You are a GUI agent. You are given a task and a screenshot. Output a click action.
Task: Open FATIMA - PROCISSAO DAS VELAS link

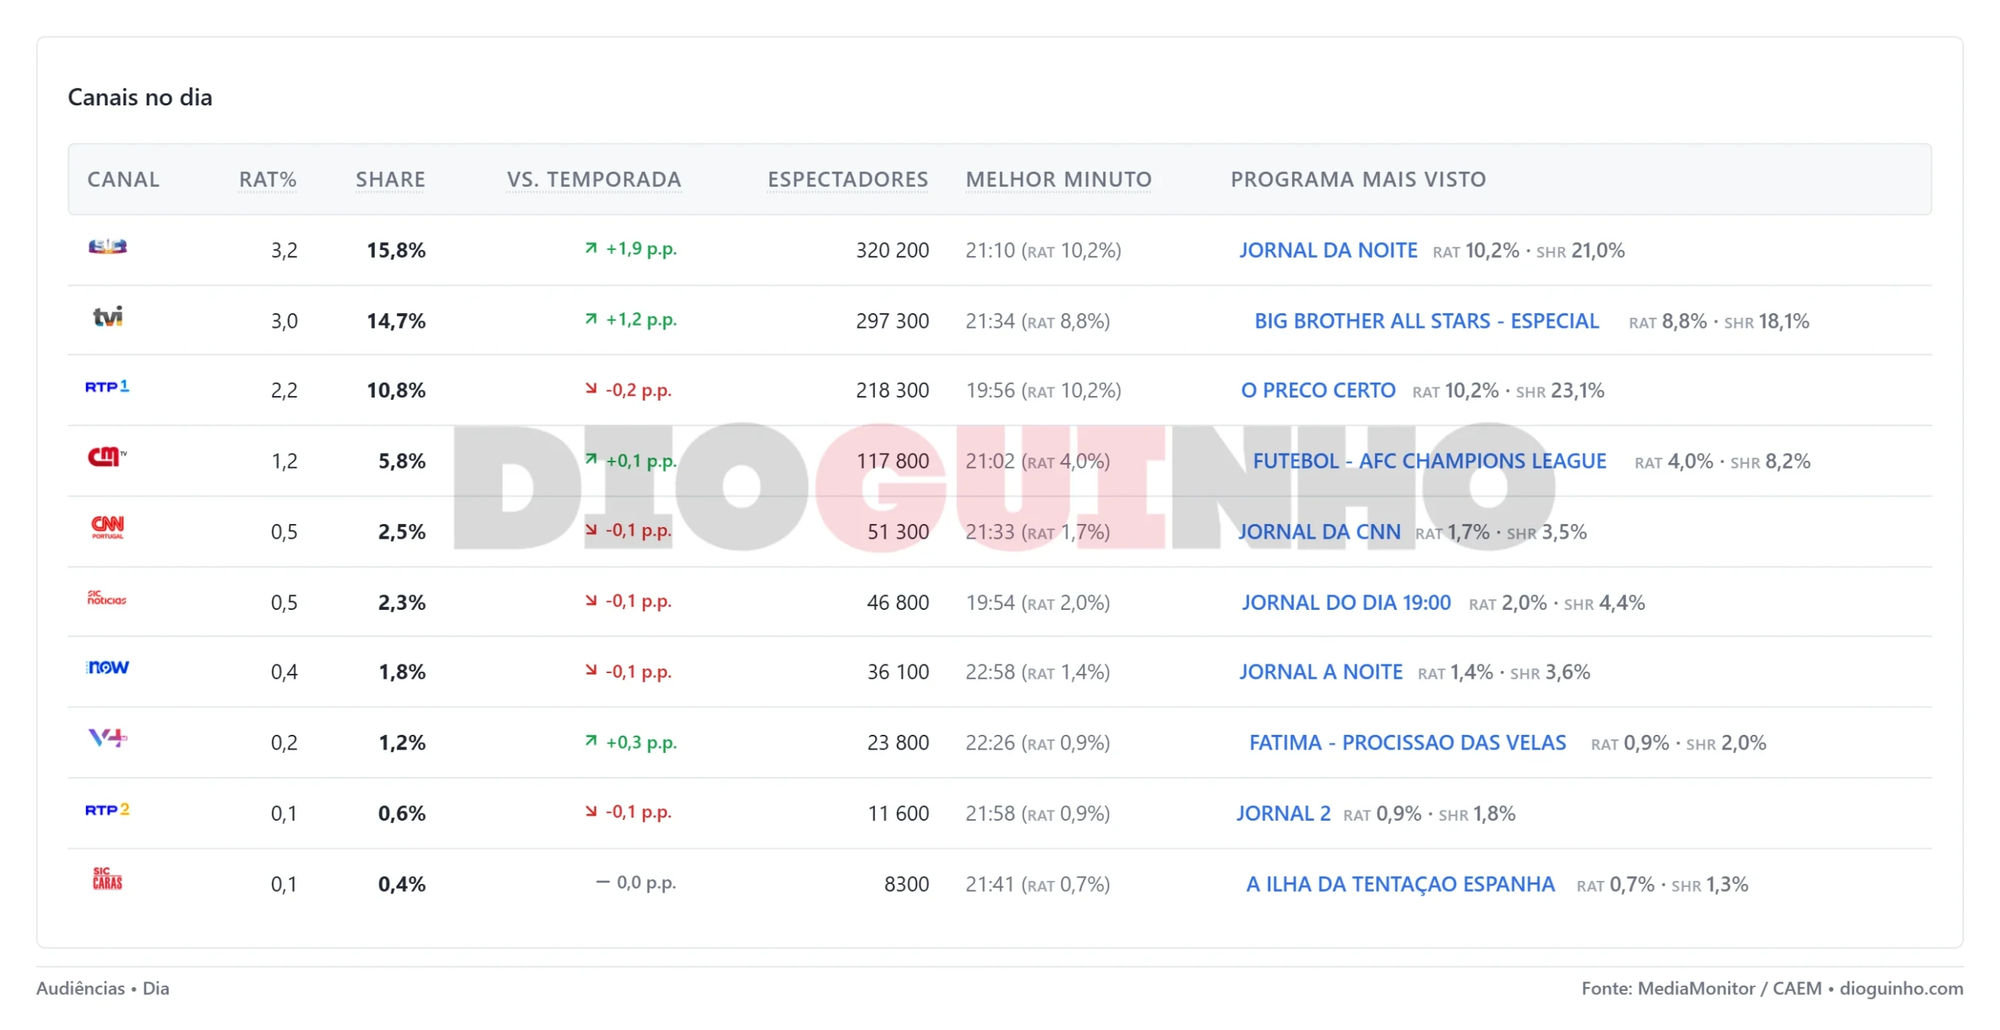[x=1407, y=742]
